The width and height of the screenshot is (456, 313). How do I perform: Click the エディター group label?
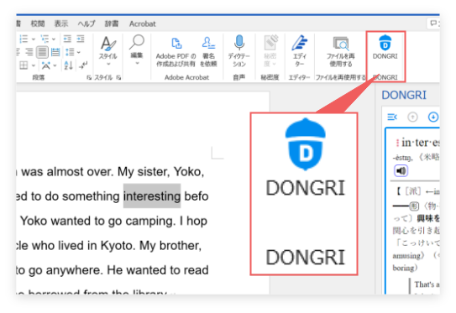(x=299, y=77)
